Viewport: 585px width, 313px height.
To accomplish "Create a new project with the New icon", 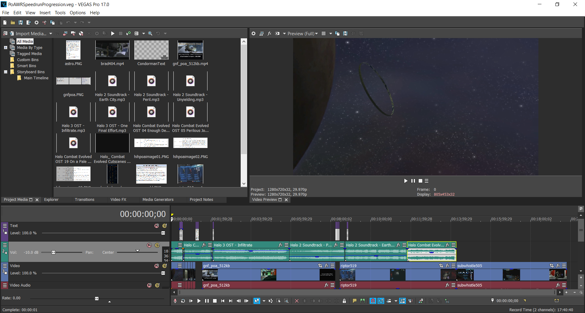I will pos(5,22).
